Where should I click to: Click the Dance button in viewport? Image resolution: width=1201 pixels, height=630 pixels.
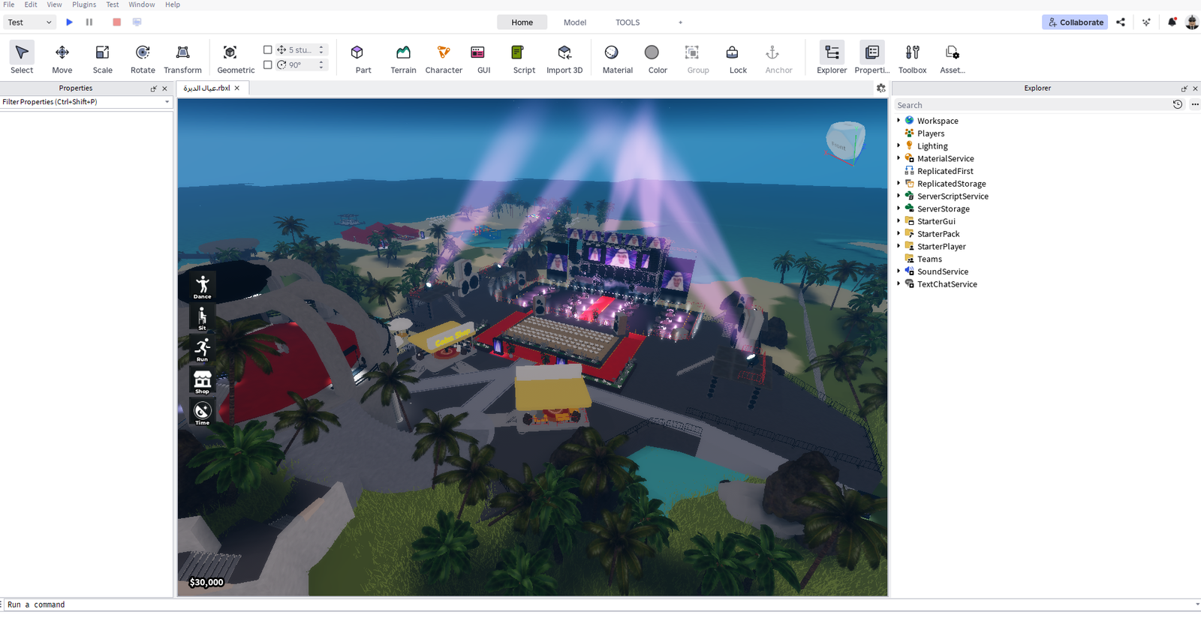[203, 286]
